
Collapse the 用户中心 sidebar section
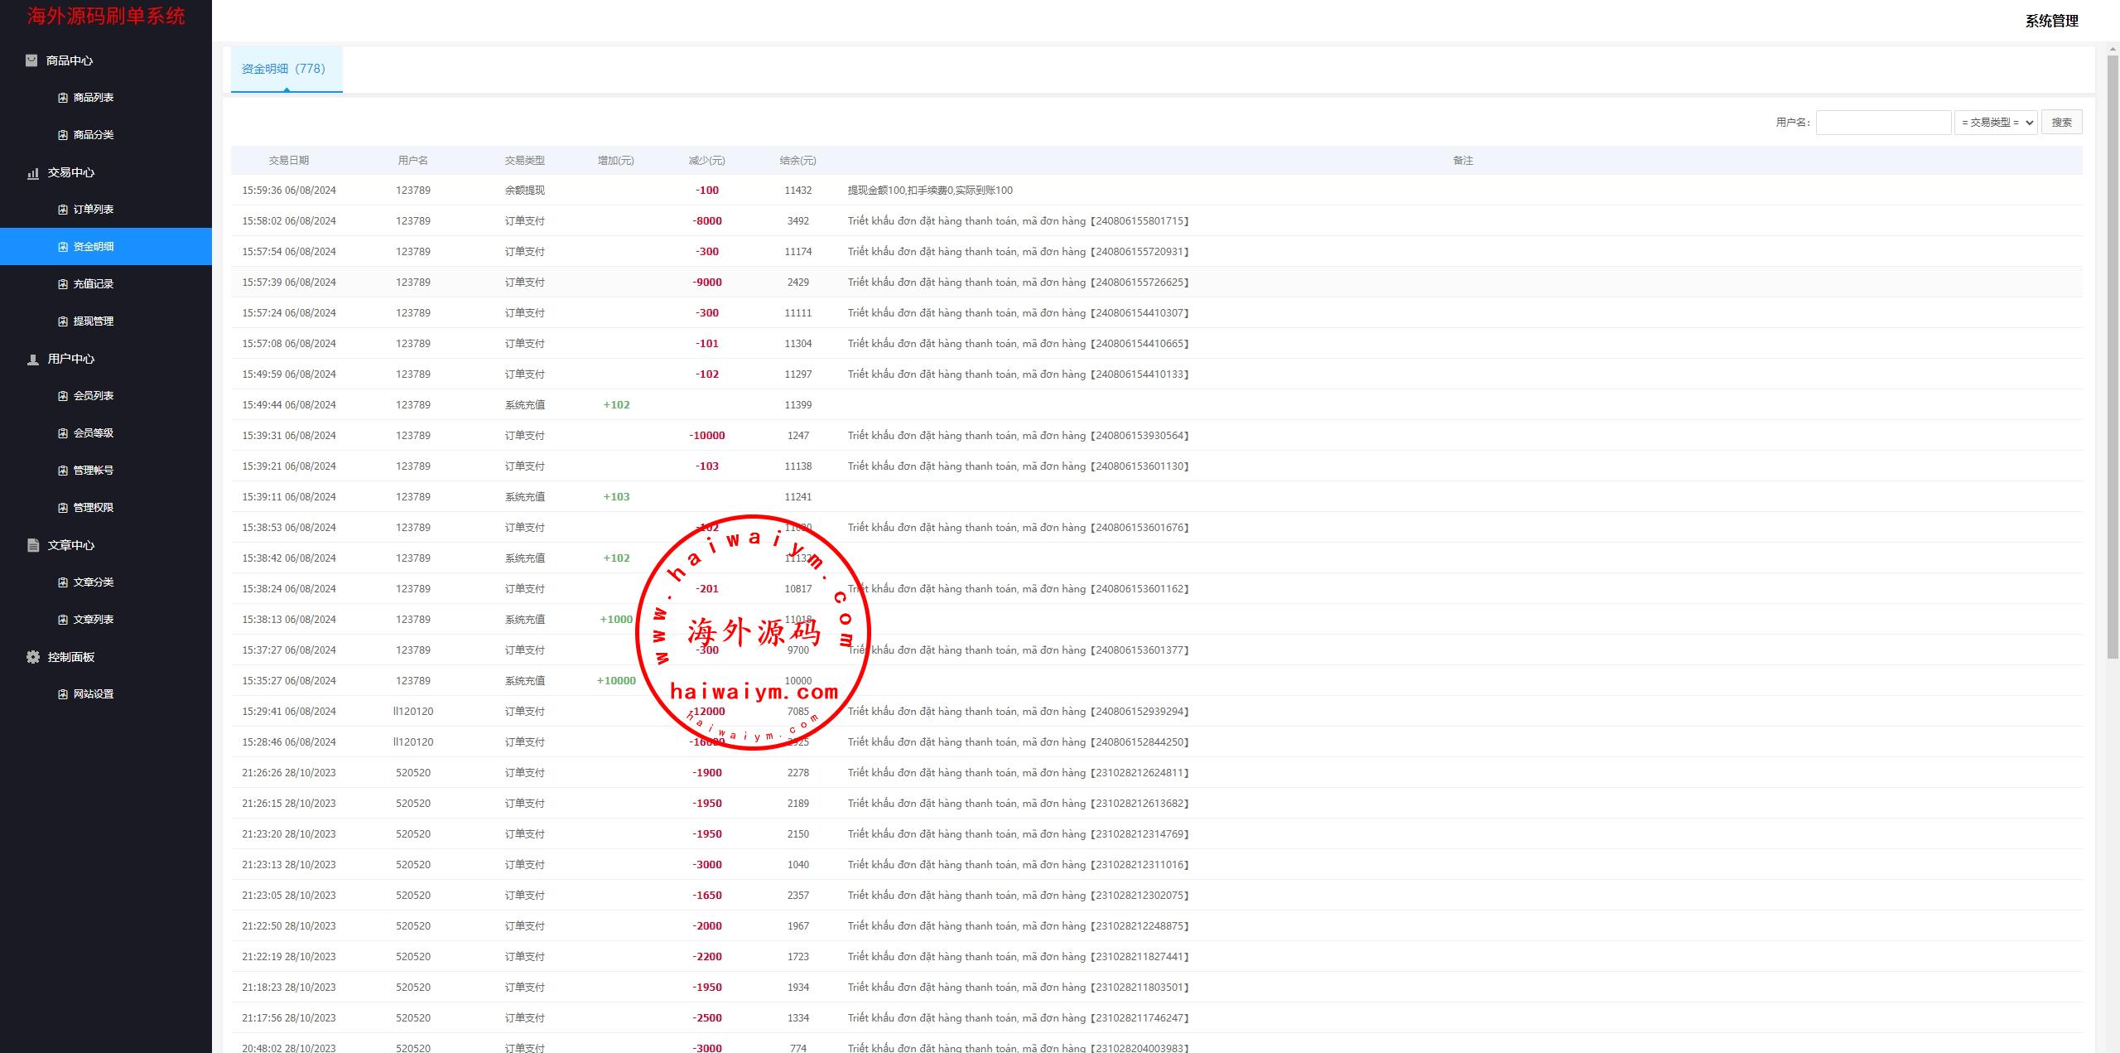[71, 359]
